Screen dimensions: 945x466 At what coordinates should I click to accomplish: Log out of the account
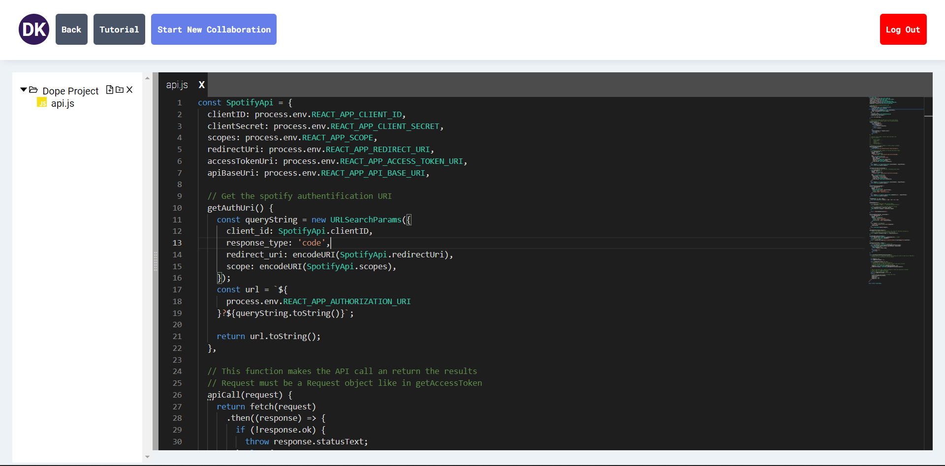click(x=903, y=30)
